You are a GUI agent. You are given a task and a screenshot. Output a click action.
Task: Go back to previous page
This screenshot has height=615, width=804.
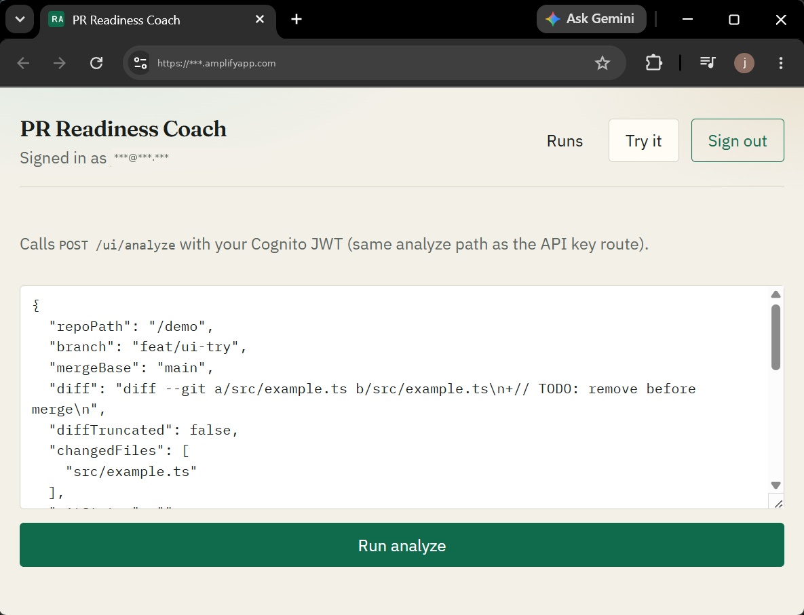[23, 63]
